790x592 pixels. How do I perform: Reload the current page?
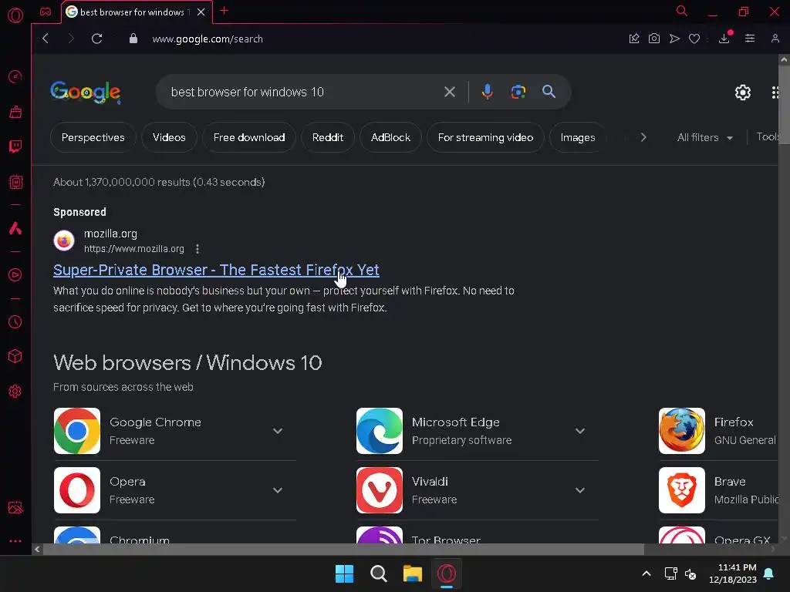click(x=96, y=39)
